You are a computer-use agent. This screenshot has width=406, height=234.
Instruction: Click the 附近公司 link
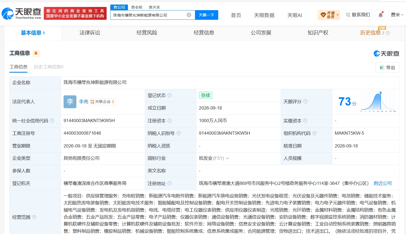tap(382, 183)
